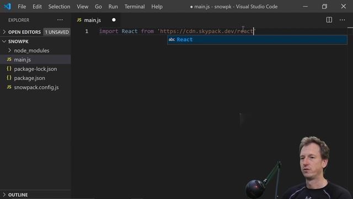Open the View menu
The height and width of the screenshot is (199, 353).
click(82, 7)
